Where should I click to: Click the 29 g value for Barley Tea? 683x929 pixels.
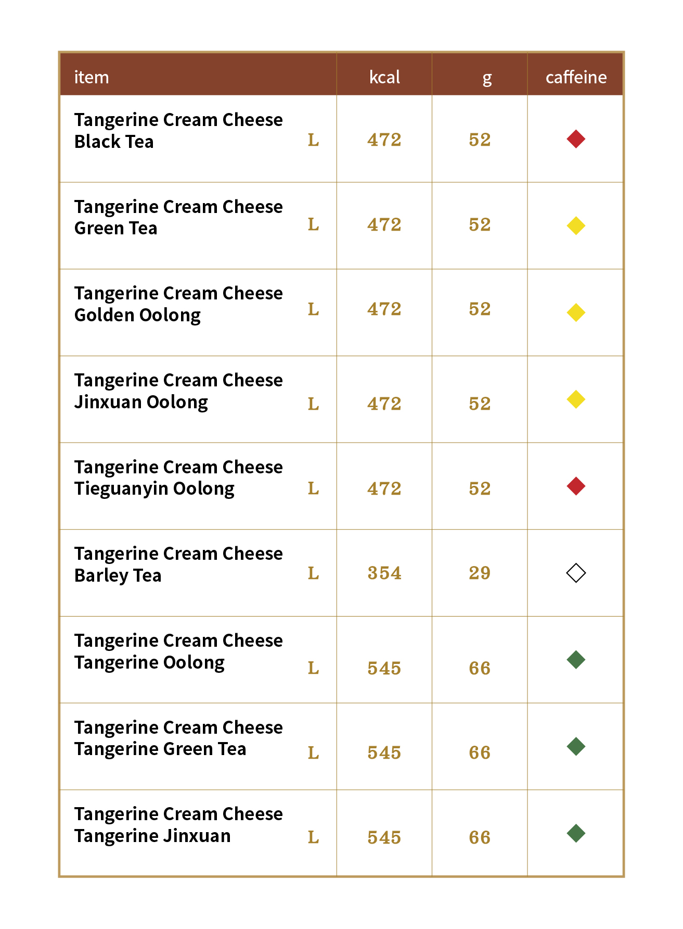(480, 573)
